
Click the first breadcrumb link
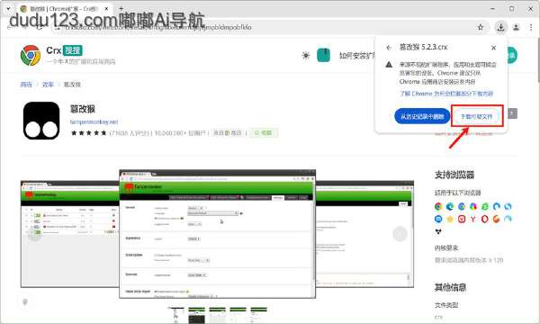point(26,85)
